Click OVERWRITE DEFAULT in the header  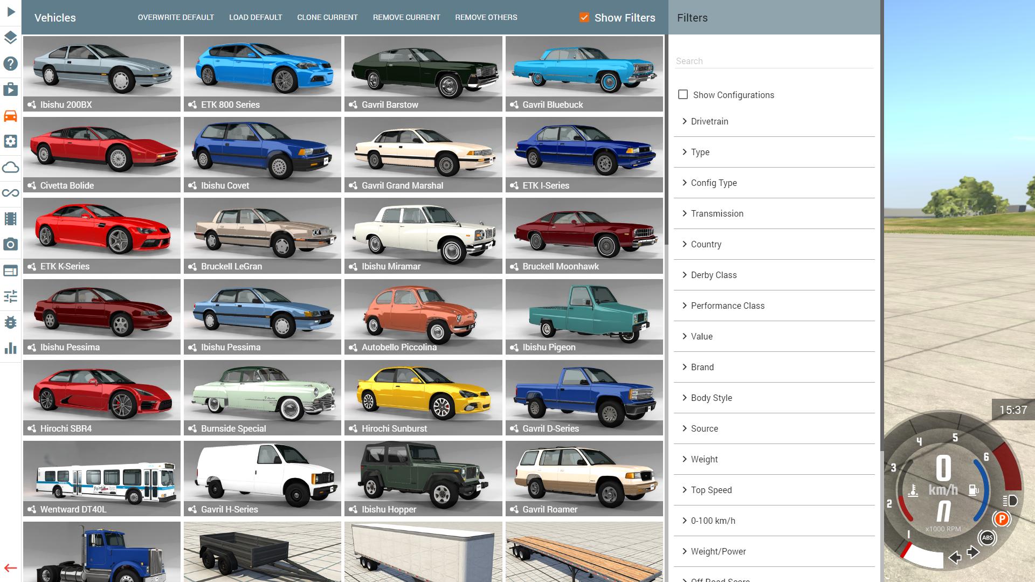pos(176,17)
